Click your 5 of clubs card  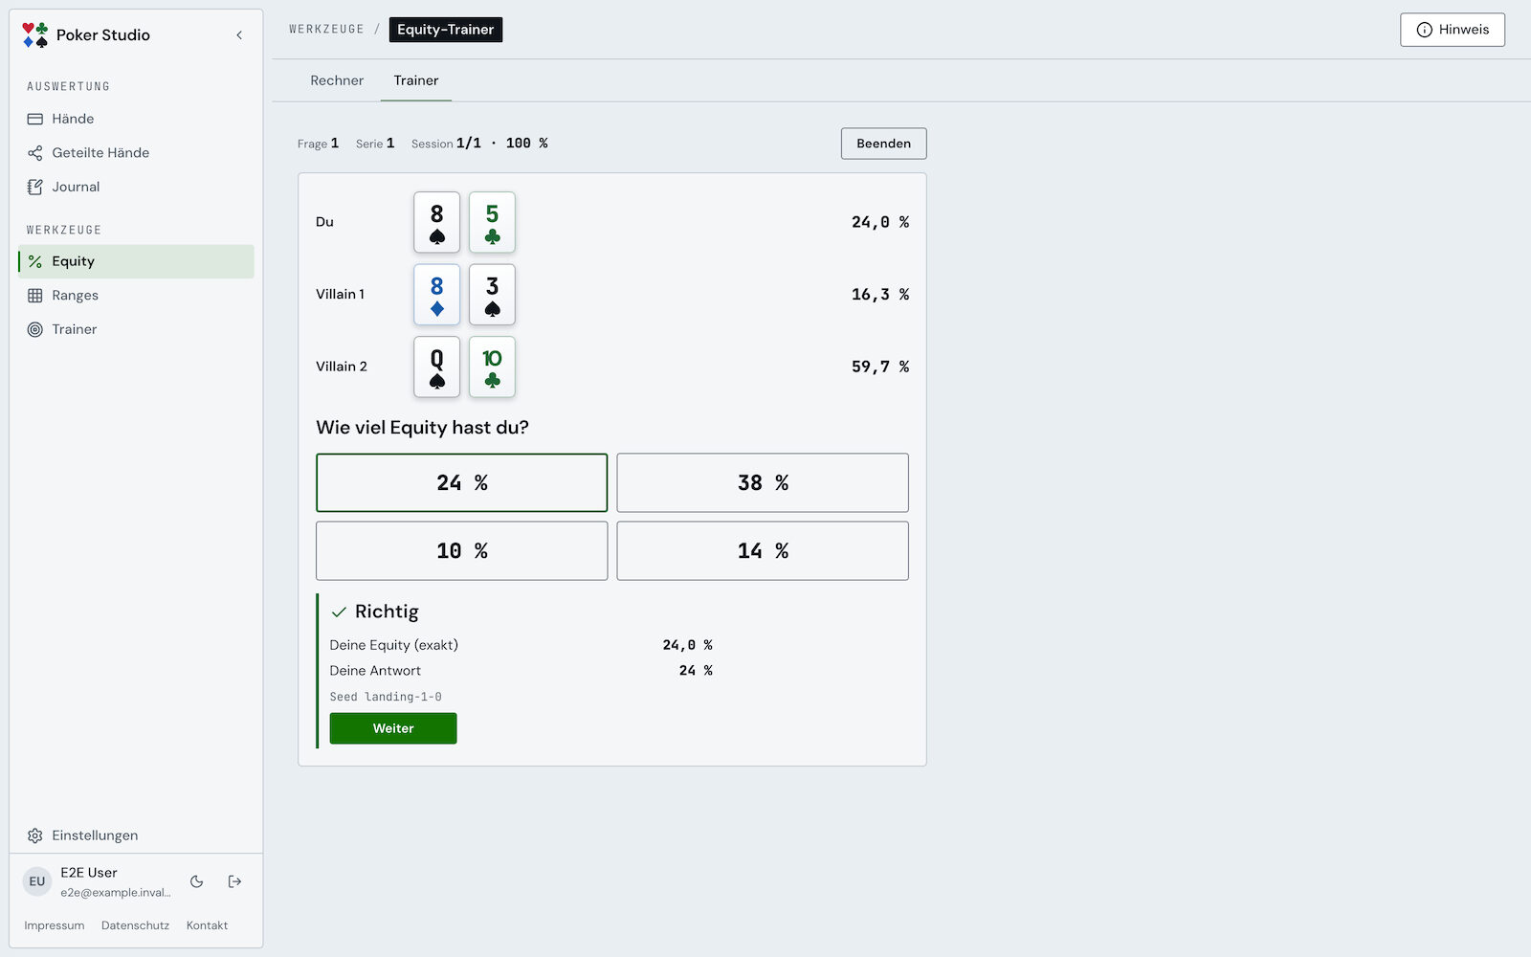click(x=493, y=222)
